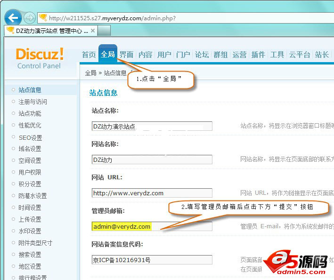Open 防灌水设置 sidebar item

33,196
